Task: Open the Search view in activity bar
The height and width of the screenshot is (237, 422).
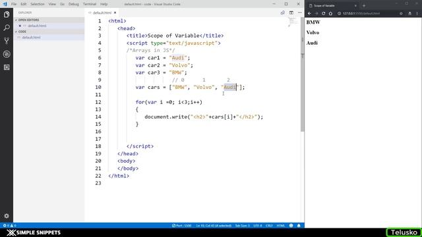Action: click(x=7, y=28)
